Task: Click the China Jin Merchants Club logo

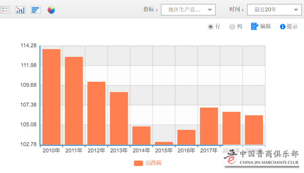Action: tap(261, 157)
